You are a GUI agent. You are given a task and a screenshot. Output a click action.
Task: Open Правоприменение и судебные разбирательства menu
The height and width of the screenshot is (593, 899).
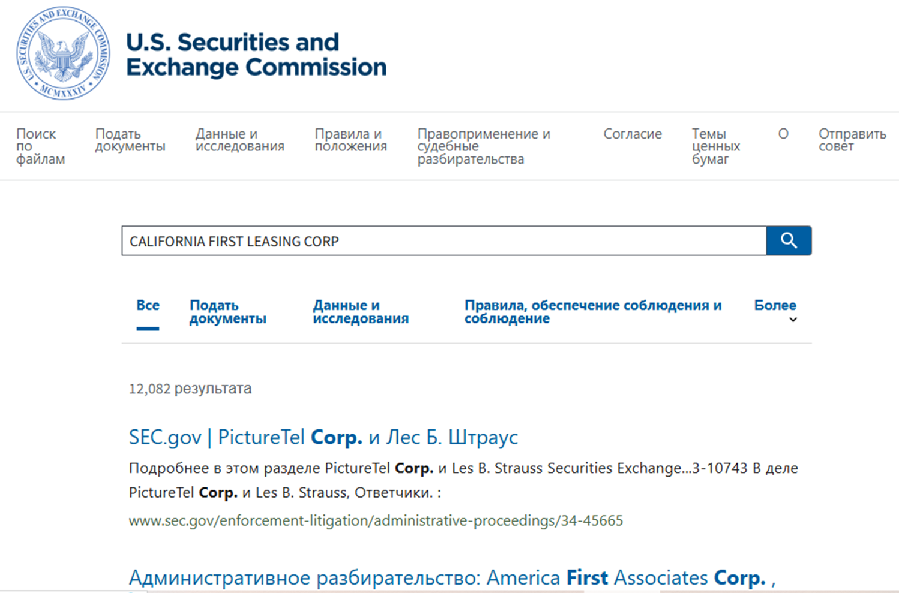point(484,146)
